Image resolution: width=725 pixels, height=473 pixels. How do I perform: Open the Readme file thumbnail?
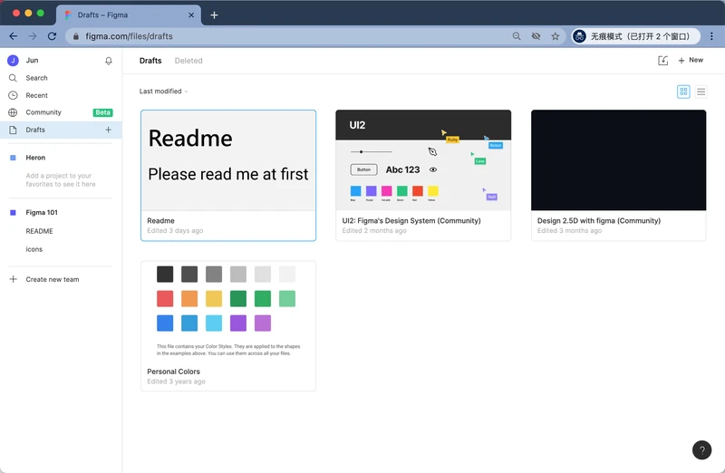click(228, 160)
